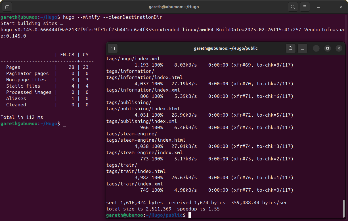Click the 'Total in 112 ms' output line
Screen dimensions: 348x221
point(22,117)
